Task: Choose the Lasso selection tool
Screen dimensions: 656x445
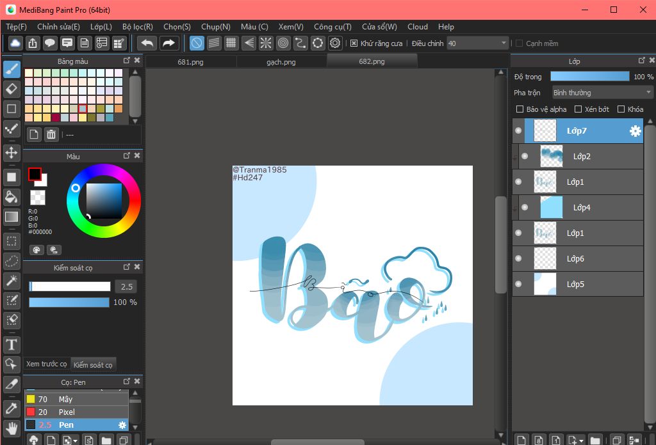Action: point(12,261)
